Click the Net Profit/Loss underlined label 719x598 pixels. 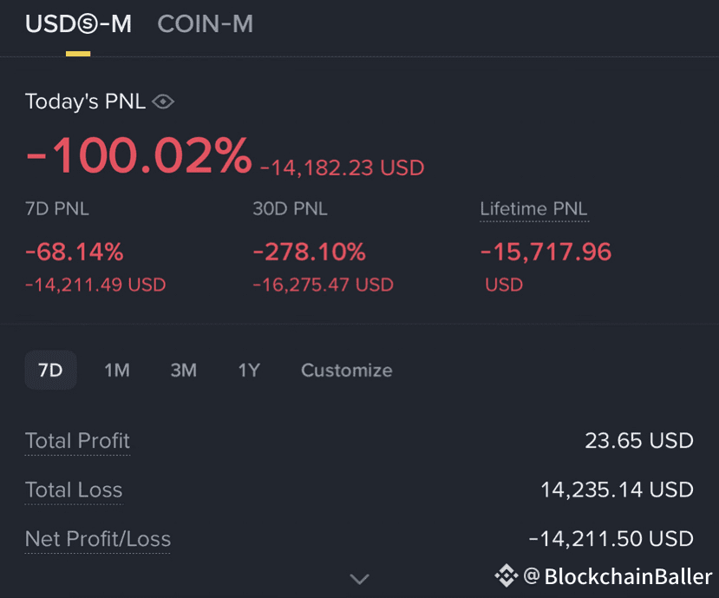click(97, 539)
